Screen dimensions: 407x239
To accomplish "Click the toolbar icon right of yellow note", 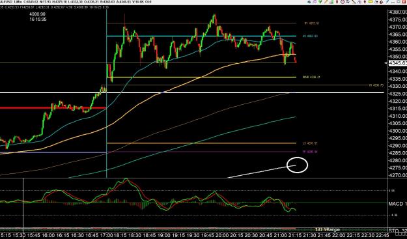I will click(376, 2).
